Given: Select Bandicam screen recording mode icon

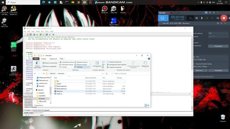Looking at the screenshot, I should 162,18.
